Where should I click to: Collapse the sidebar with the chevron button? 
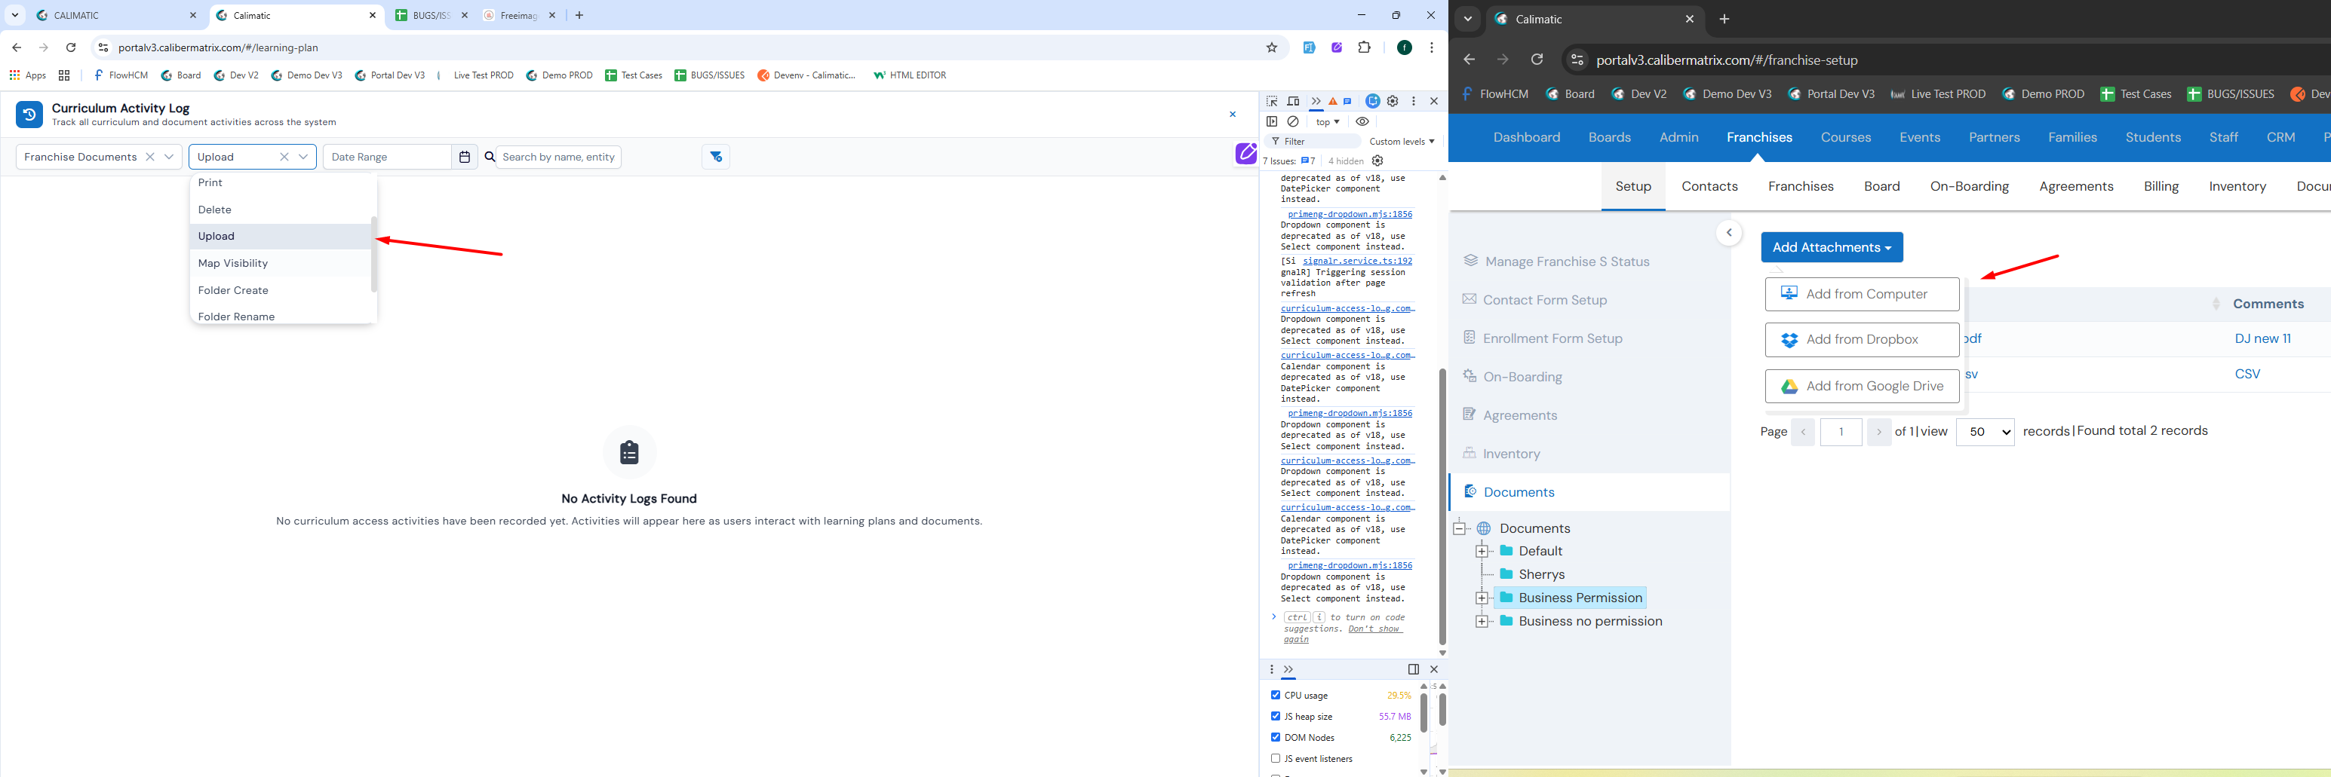pyautogui.click(x=1728, y=233)
